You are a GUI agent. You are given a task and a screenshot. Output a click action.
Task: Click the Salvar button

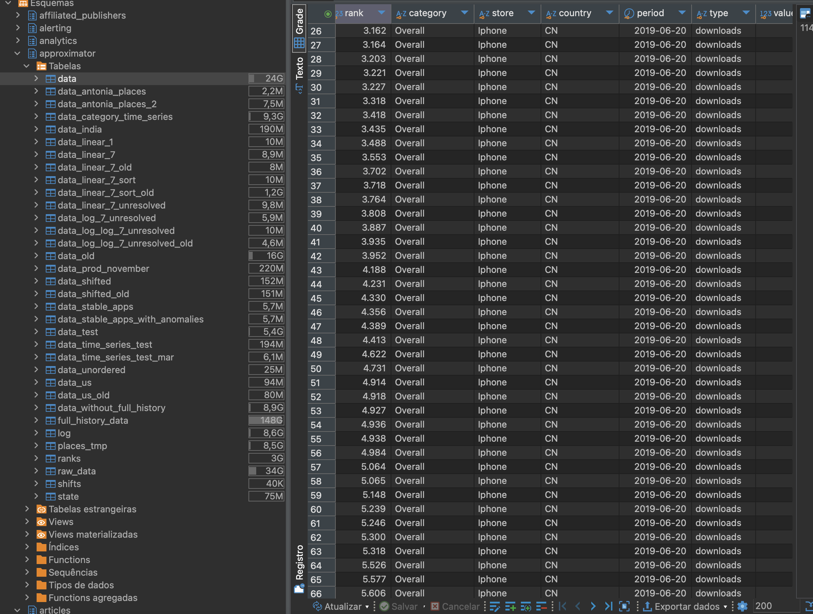[x=398, y=606]
